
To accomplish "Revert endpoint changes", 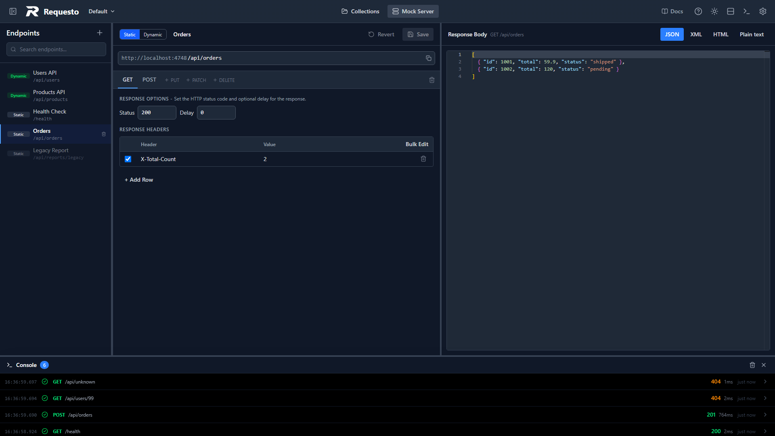I will 381,34.
